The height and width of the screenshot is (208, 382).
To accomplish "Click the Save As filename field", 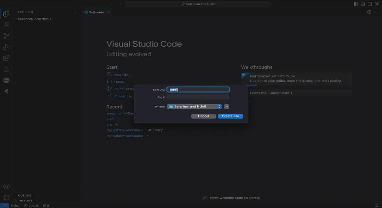I will [x=198, y=89].
